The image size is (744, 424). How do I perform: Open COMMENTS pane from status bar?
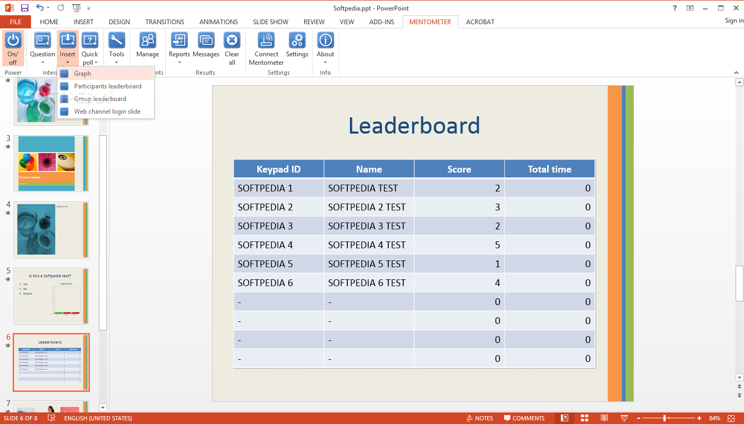click(x=524, y=418)
